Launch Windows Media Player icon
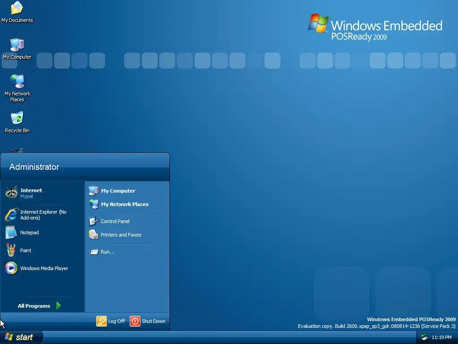Image resolution: width=458 pixels, height=344 pixels. coord(11,268)
